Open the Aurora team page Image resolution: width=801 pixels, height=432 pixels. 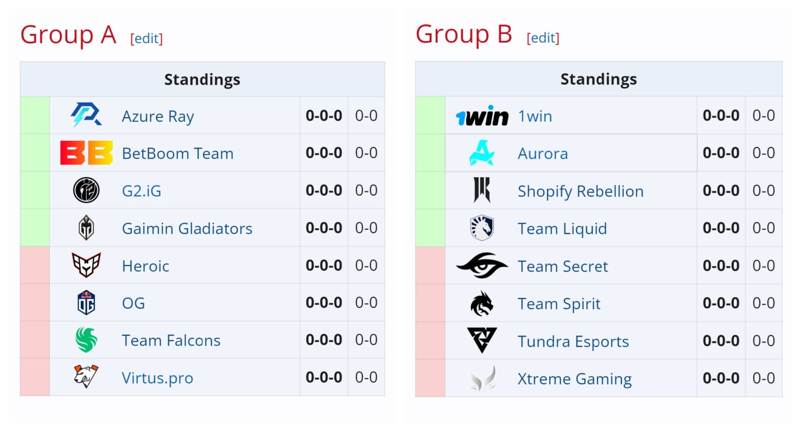(542, 153)
